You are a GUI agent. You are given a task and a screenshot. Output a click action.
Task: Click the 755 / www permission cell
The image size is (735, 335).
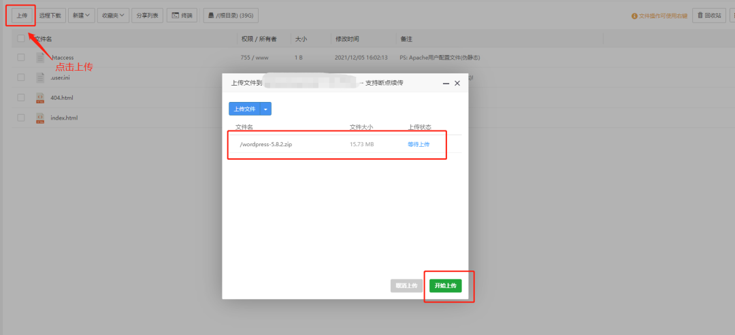tap(255, 58)
